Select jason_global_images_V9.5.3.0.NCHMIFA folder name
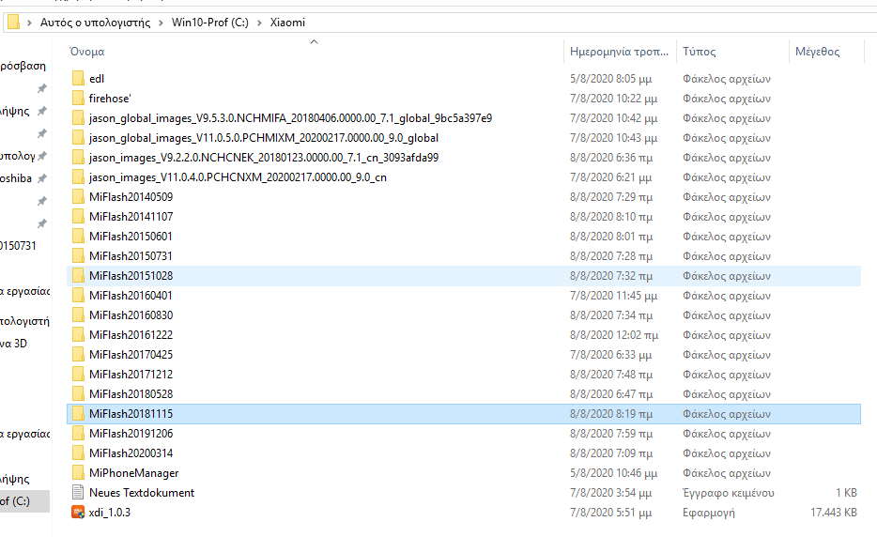Viewport: 877px width, 537px height. tap(290, 118)
